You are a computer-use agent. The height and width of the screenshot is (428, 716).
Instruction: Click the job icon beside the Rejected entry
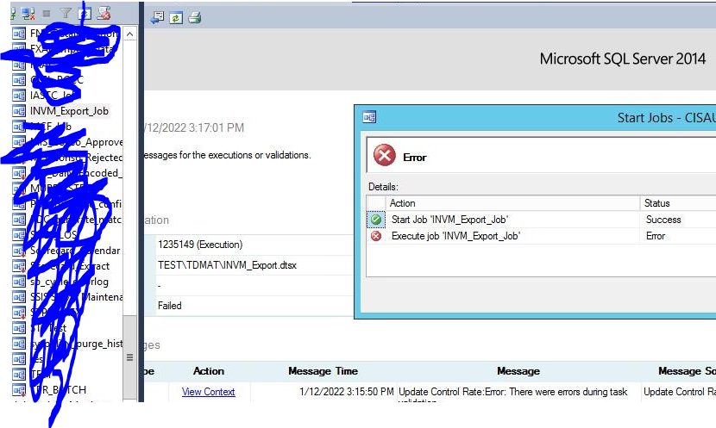coord(19,158)
